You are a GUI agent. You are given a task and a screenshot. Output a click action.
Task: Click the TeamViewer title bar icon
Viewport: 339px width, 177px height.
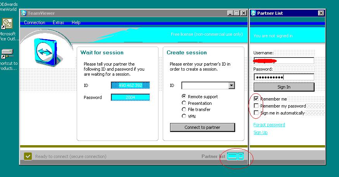(24, 13)
